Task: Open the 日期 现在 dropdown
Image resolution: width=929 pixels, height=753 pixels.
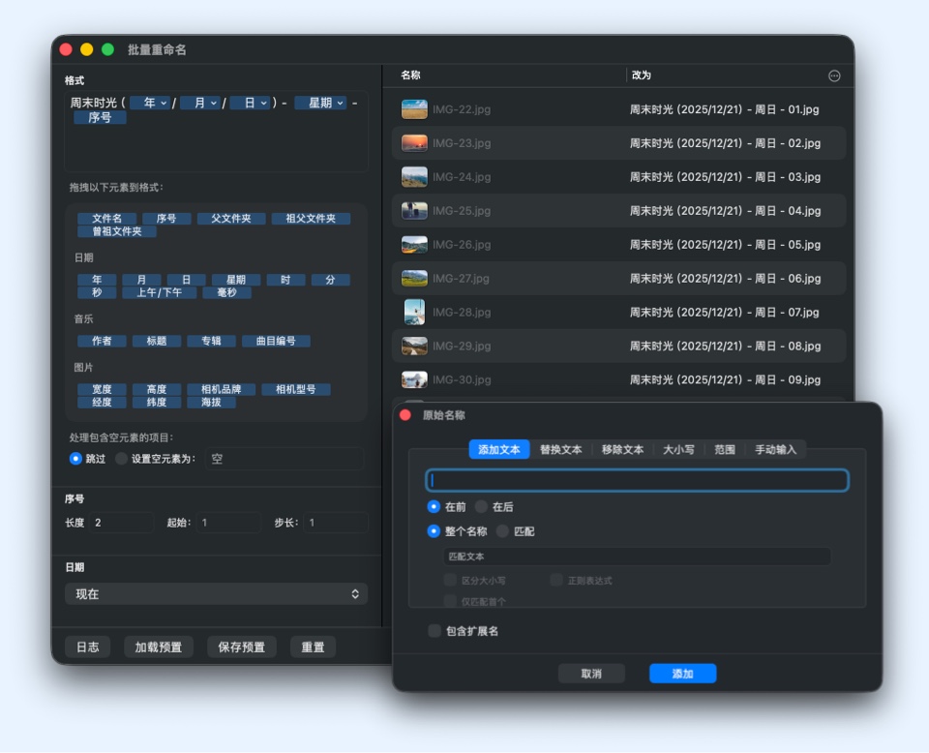Action: [x=216, y=593]
